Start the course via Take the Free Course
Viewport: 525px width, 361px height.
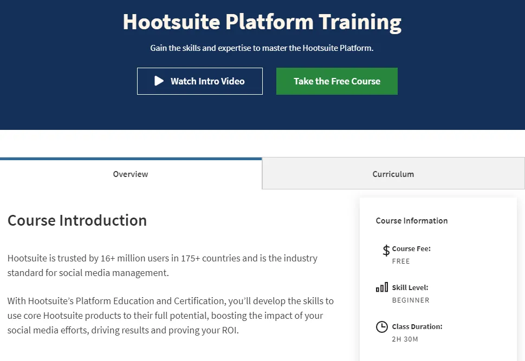(337, 81)
